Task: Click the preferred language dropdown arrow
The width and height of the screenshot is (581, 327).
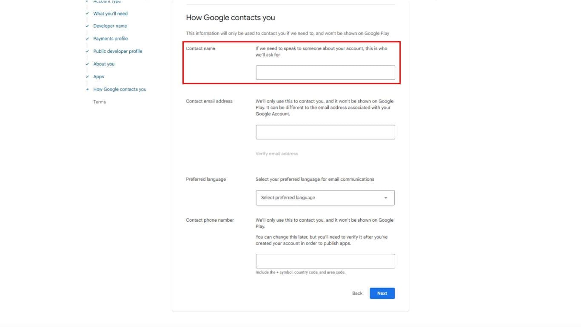Action: click(386, 198)
